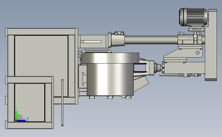Click the red origin point of the triad
Image resolution: width=222 pixels, height=137 pixels.
tap(16, 121)
